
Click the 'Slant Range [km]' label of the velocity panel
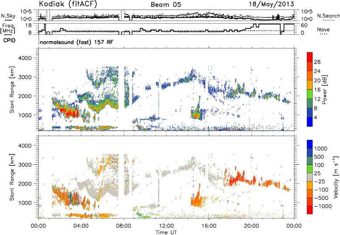[x=12, y=177]
